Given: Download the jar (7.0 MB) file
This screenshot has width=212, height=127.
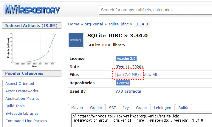Looking at the screenshot, I should (128, 74).
